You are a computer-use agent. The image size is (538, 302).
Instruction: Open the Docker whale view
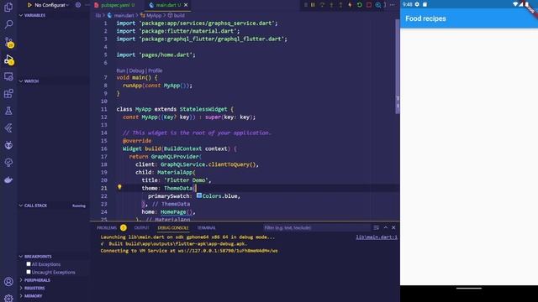pyautogui.click(x=8, y=180)
